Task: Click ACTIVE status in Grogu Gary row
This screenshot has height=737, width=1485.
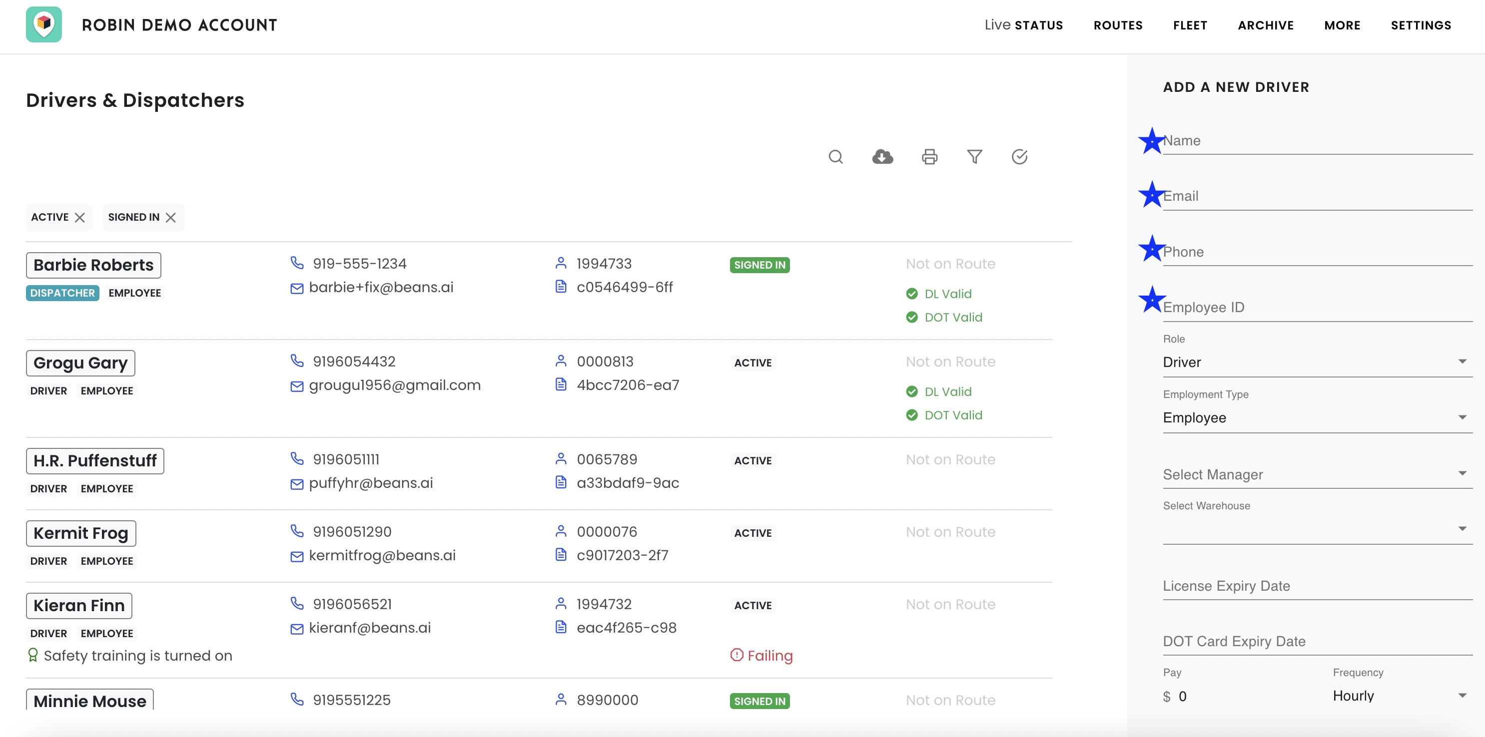Action: (752, 363)
